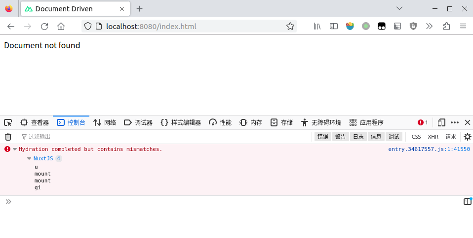Select the gi stack frame
The image size is (473, 238).
point(38,187)
